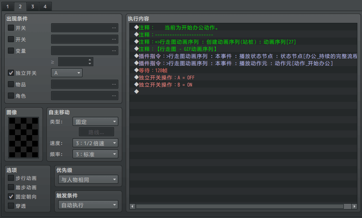Viewport: 362px width, 218px height.
Task: Toggle the 物品 condition checkbox
Action: coord(11,84)
